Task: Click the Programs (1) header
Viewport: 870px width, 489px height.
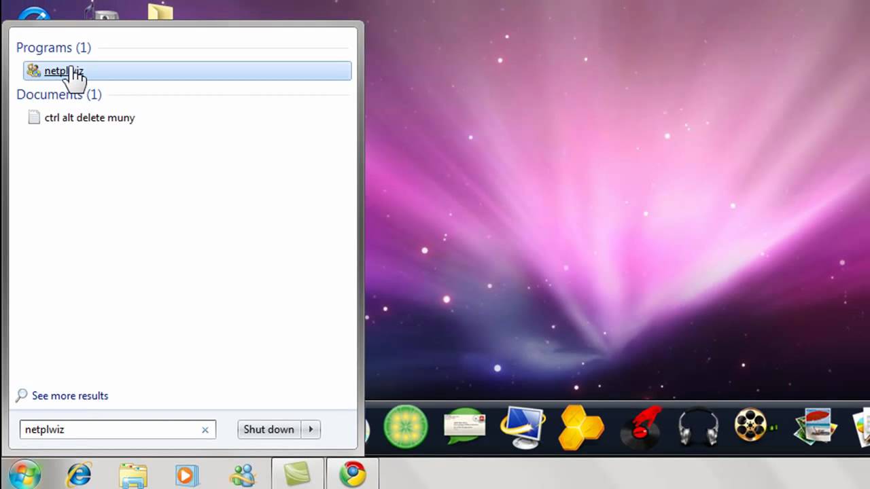Action: coord(54,48)
